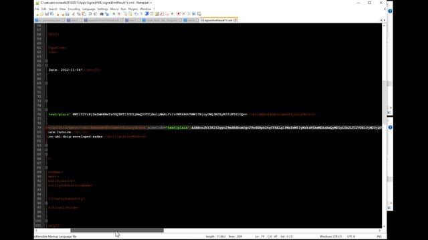428x240 pixels.
Task: Open the Macro menu
Action: [114, 9]
